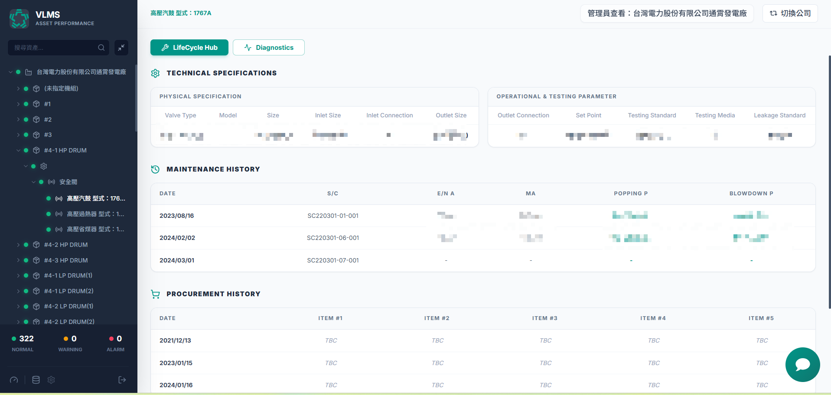Screen dimensions: 831x395
Task: Click the cube icon beside #1
Action: (36, 104)
